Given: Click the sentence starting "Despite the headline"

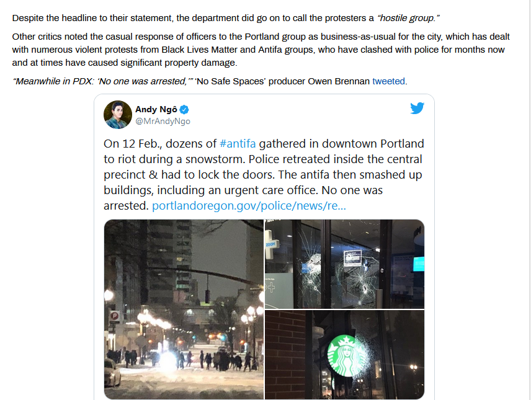Looking at the screenshot, I should pyautogui.click(x=226, y=18).
